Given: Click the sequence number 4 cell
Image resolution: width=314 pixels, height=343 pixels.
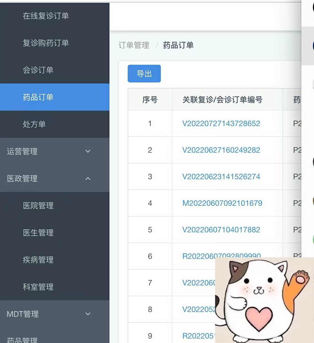Looking at the screenshot, I should pos(150,203).
